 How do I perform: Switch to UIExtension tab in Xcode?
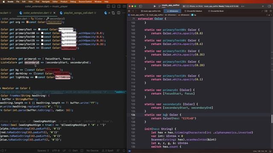pyautogui.click(x=172, y=11)
